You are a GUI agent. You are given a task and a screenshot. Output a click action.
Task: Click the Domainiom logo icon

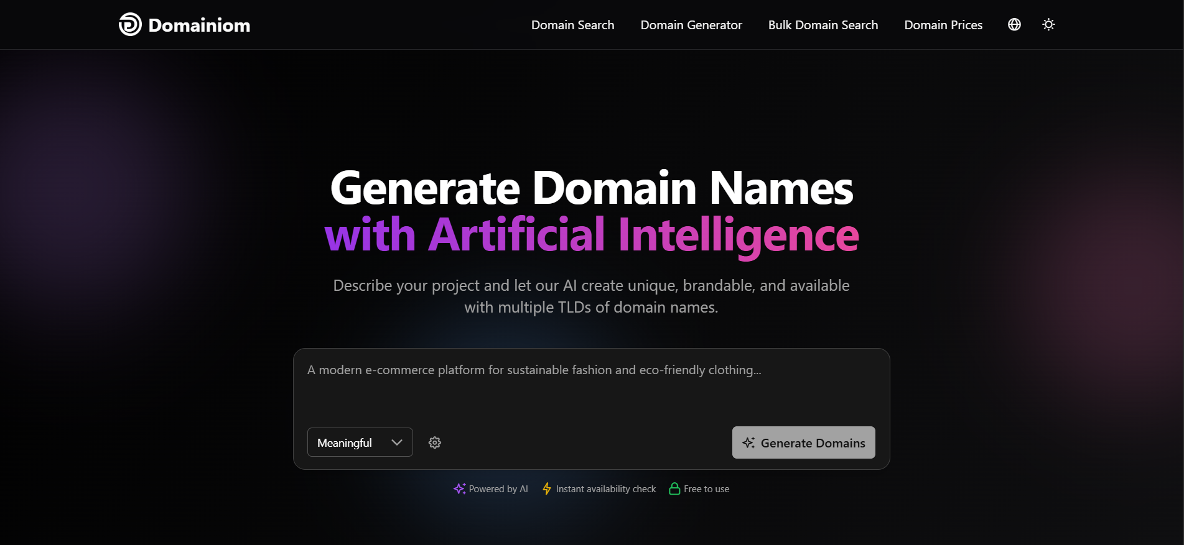[130, 24]
